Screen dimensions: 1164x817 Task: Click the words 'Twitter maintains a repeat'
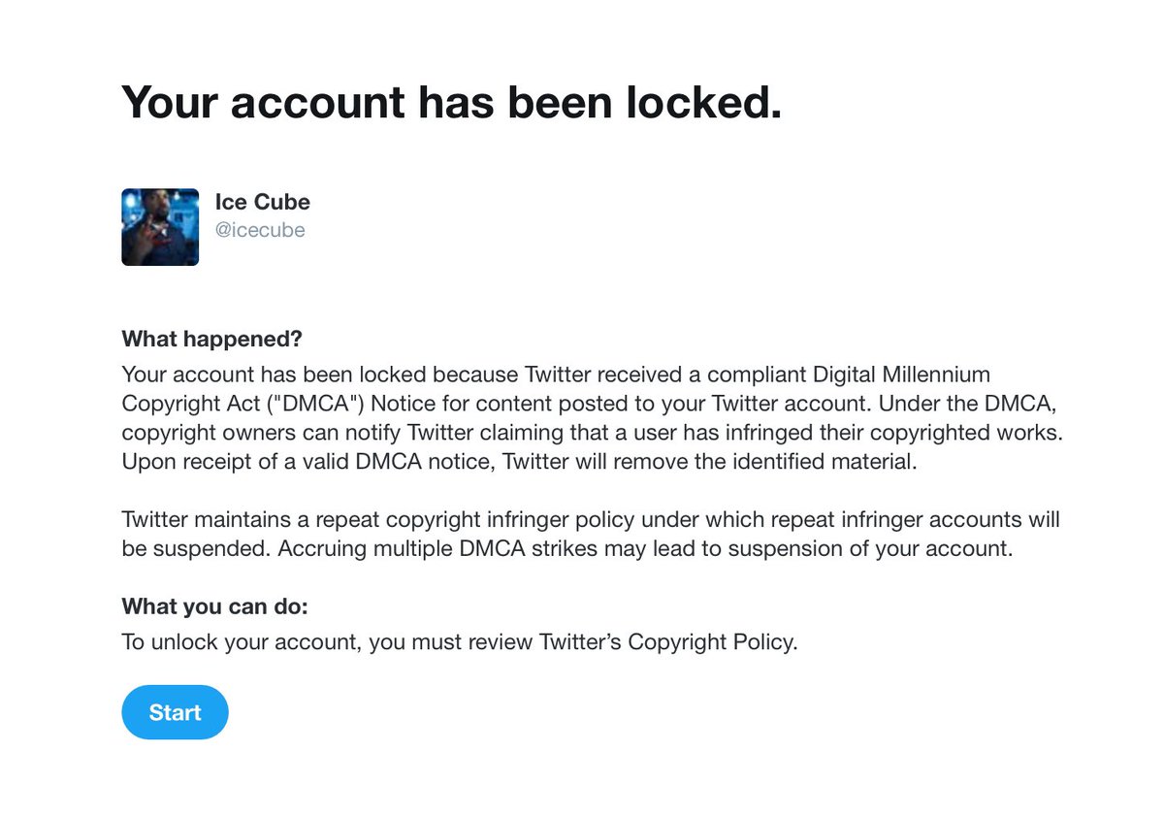pos(245,520)
